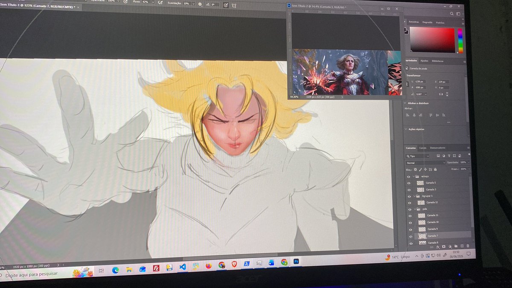
Task: Open the search magnifier at top right
Action: (452, 14)
